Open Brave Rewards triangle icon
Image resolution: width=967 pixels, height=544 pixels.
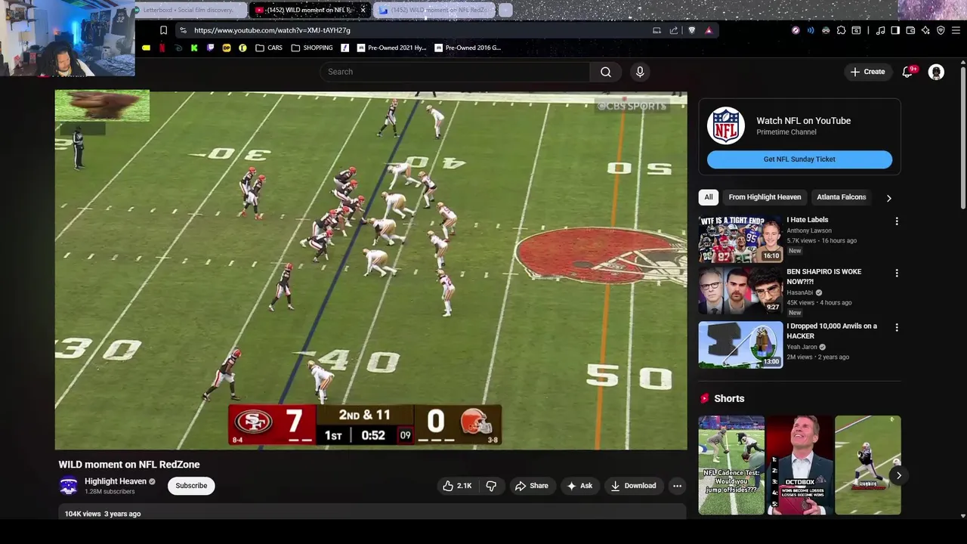click(709, 30)
